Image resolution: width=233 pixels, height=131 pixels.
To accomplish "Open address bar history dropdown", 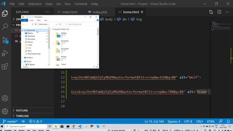I will [x=56, y=24].
